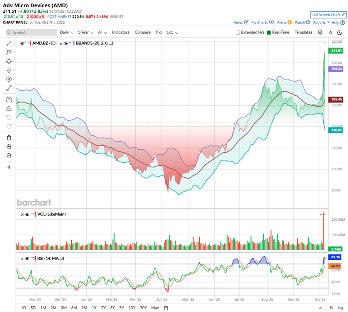This screenshot has height=312, width=348.
Task: Open the Templates menu
Action: pos(303,32)
